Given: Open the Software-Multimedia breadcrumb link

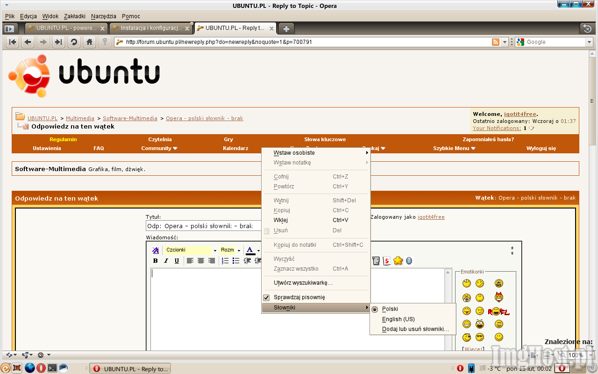Looking at the screenshot, I should click(x=130, y=118).
